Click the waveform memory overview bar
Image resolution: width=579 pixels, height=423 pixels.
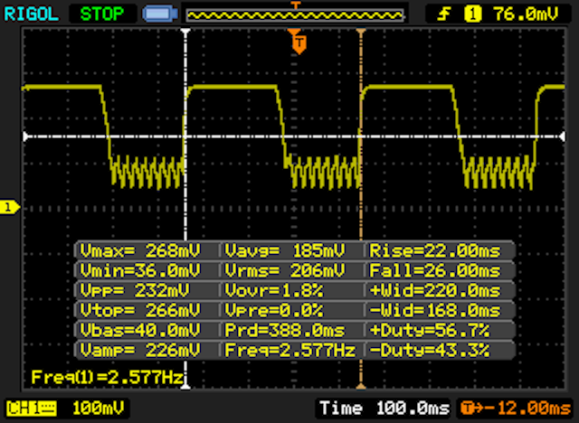(295, 15)
